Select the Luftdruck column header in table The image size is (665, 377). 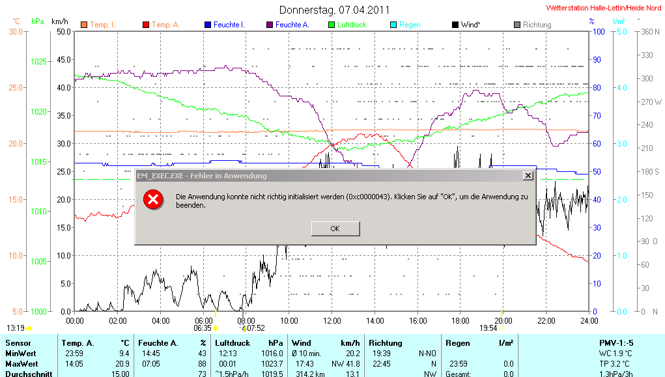tap(230, 342)
